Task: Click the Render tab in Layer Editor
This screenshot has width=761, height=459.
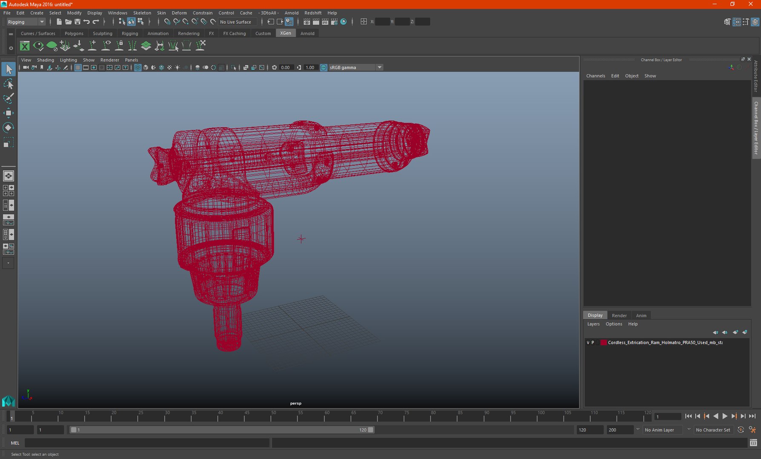Action: (619, 315)
